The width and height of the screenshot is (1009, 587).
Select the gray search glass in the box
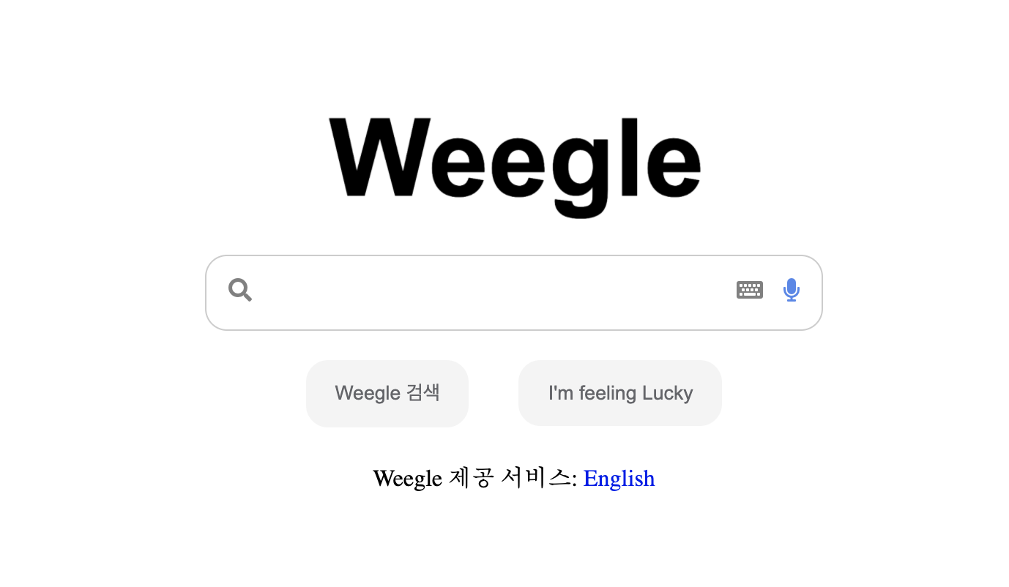pyautogui.click(x=240, y=290)
